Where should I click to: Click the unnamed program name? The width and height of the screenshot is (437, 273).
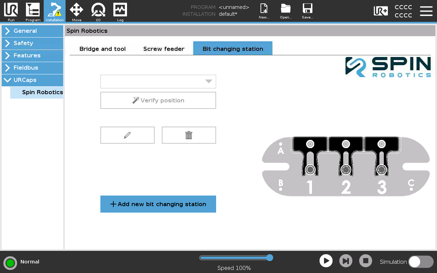234,7
